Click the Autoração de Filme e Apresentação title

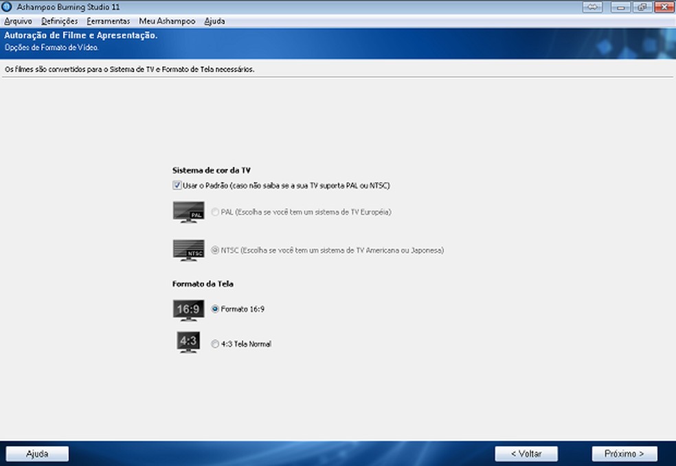pos(80,35)
